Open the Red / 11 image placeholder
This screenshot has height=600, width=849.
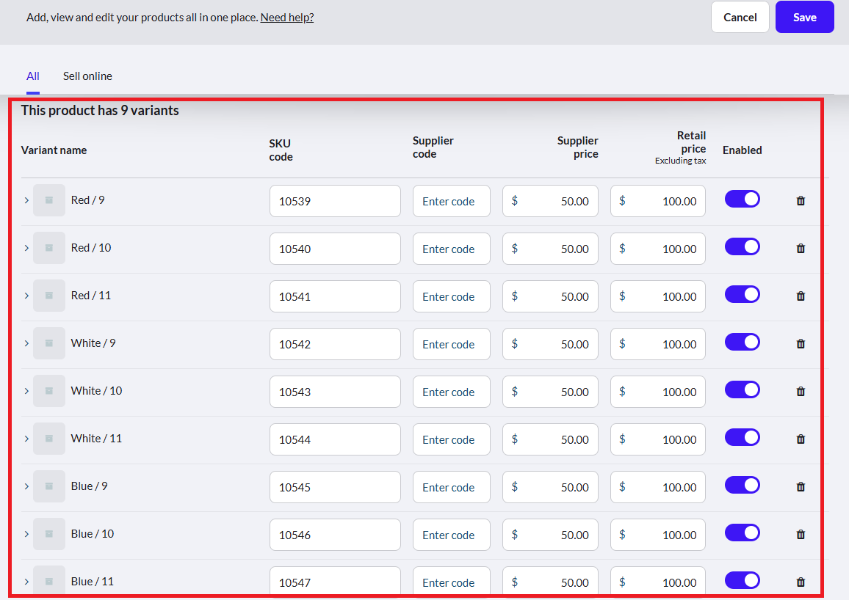click(48, 295)
